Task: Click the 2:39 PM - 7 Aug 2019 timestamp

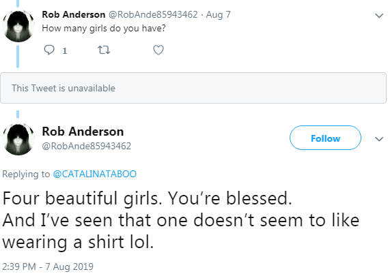Action: pyautogui.click(x=48, y=267)
